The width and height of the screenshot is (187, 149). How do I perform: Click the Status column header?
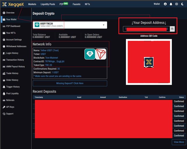(181, 97)
